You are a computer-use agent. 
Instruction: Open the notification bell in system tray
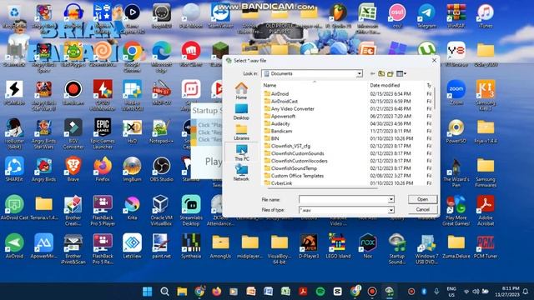[x=526, y=292]
